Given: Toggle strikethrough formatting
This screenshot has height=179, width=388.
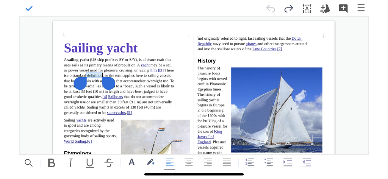Looking at the screenshot, I should point(109,163).
